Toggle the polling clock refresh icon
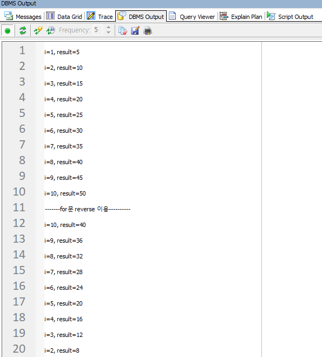 pos(51,30)
